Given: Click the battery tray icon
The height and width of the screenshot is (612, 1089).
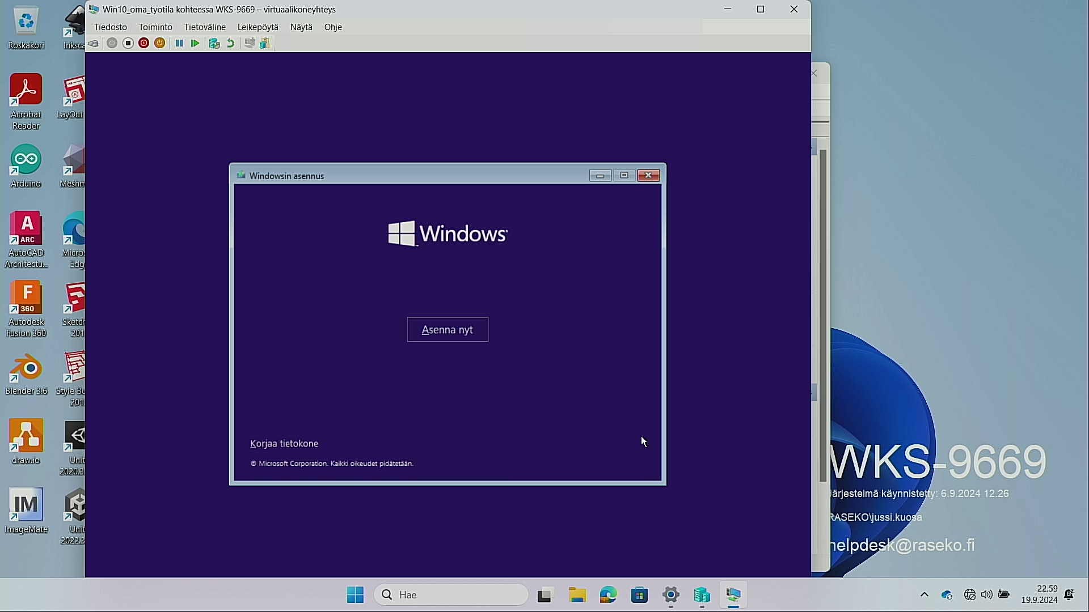Looking at the screenshot, I should click(1004, 595).
